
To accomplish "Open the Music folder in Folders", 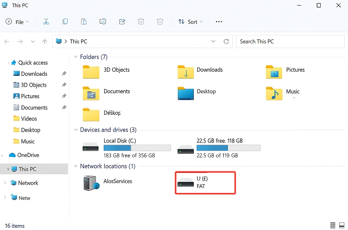I will (x=282, y=93).
